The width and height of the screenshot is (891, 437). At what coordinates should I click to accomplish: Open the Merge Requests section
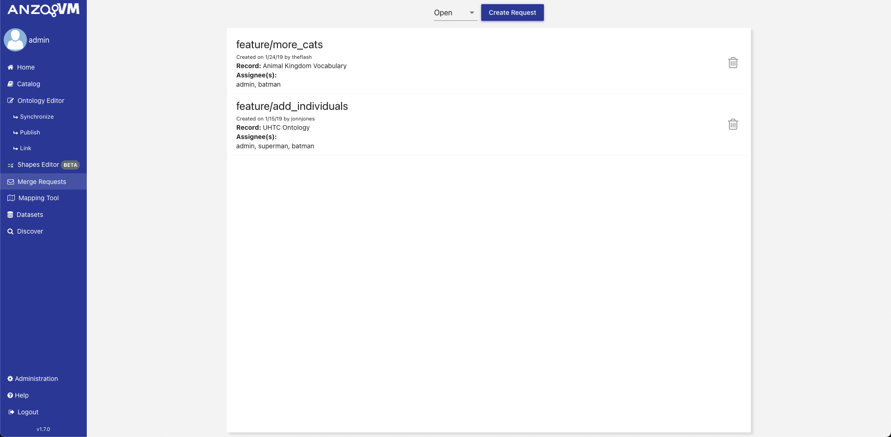click(x=41, y=182)
